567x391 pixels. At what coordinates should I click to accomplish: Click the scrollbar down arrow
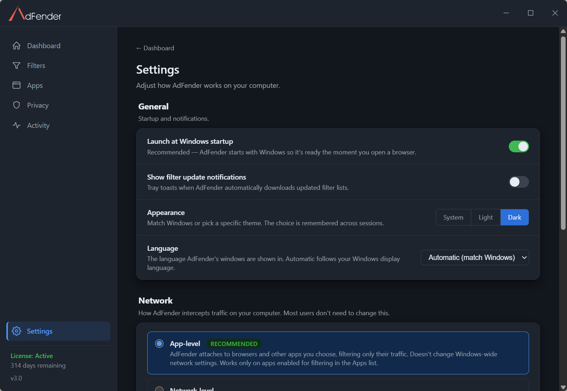tap(563, 387)
